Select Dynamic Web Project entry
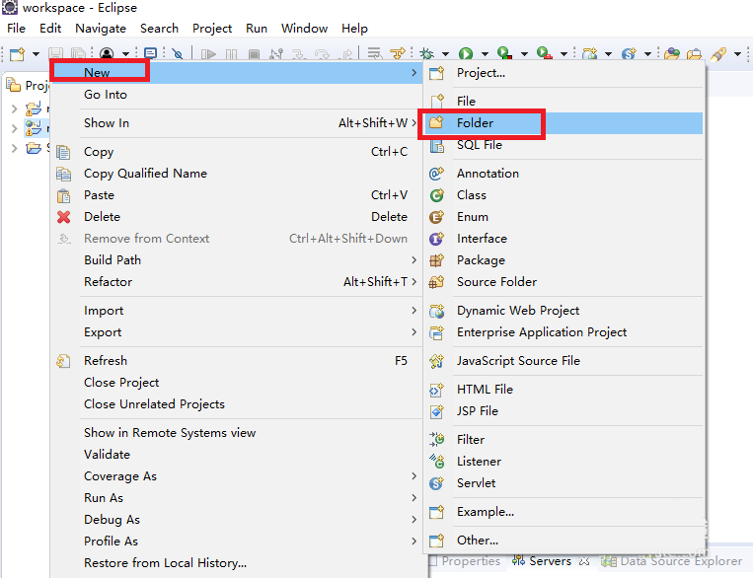The image size is (753, 578). (563, 311)
